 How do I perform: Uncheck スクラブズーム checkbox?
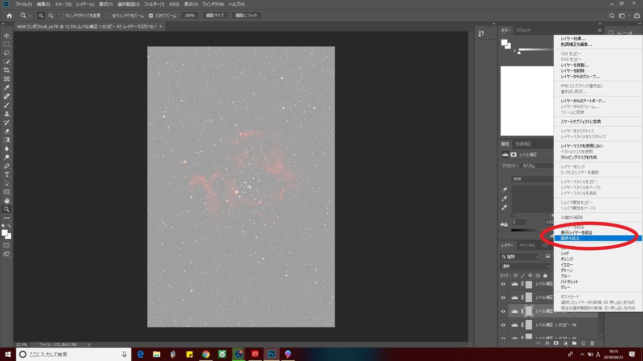click(x=151, y=16)
